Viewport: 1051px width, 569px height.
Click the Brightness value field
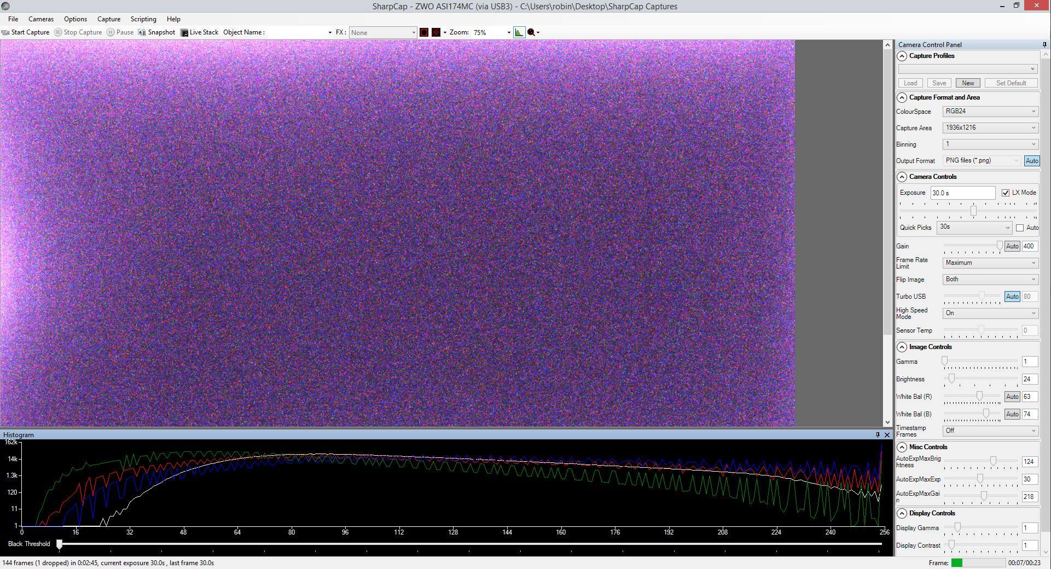1030,379
